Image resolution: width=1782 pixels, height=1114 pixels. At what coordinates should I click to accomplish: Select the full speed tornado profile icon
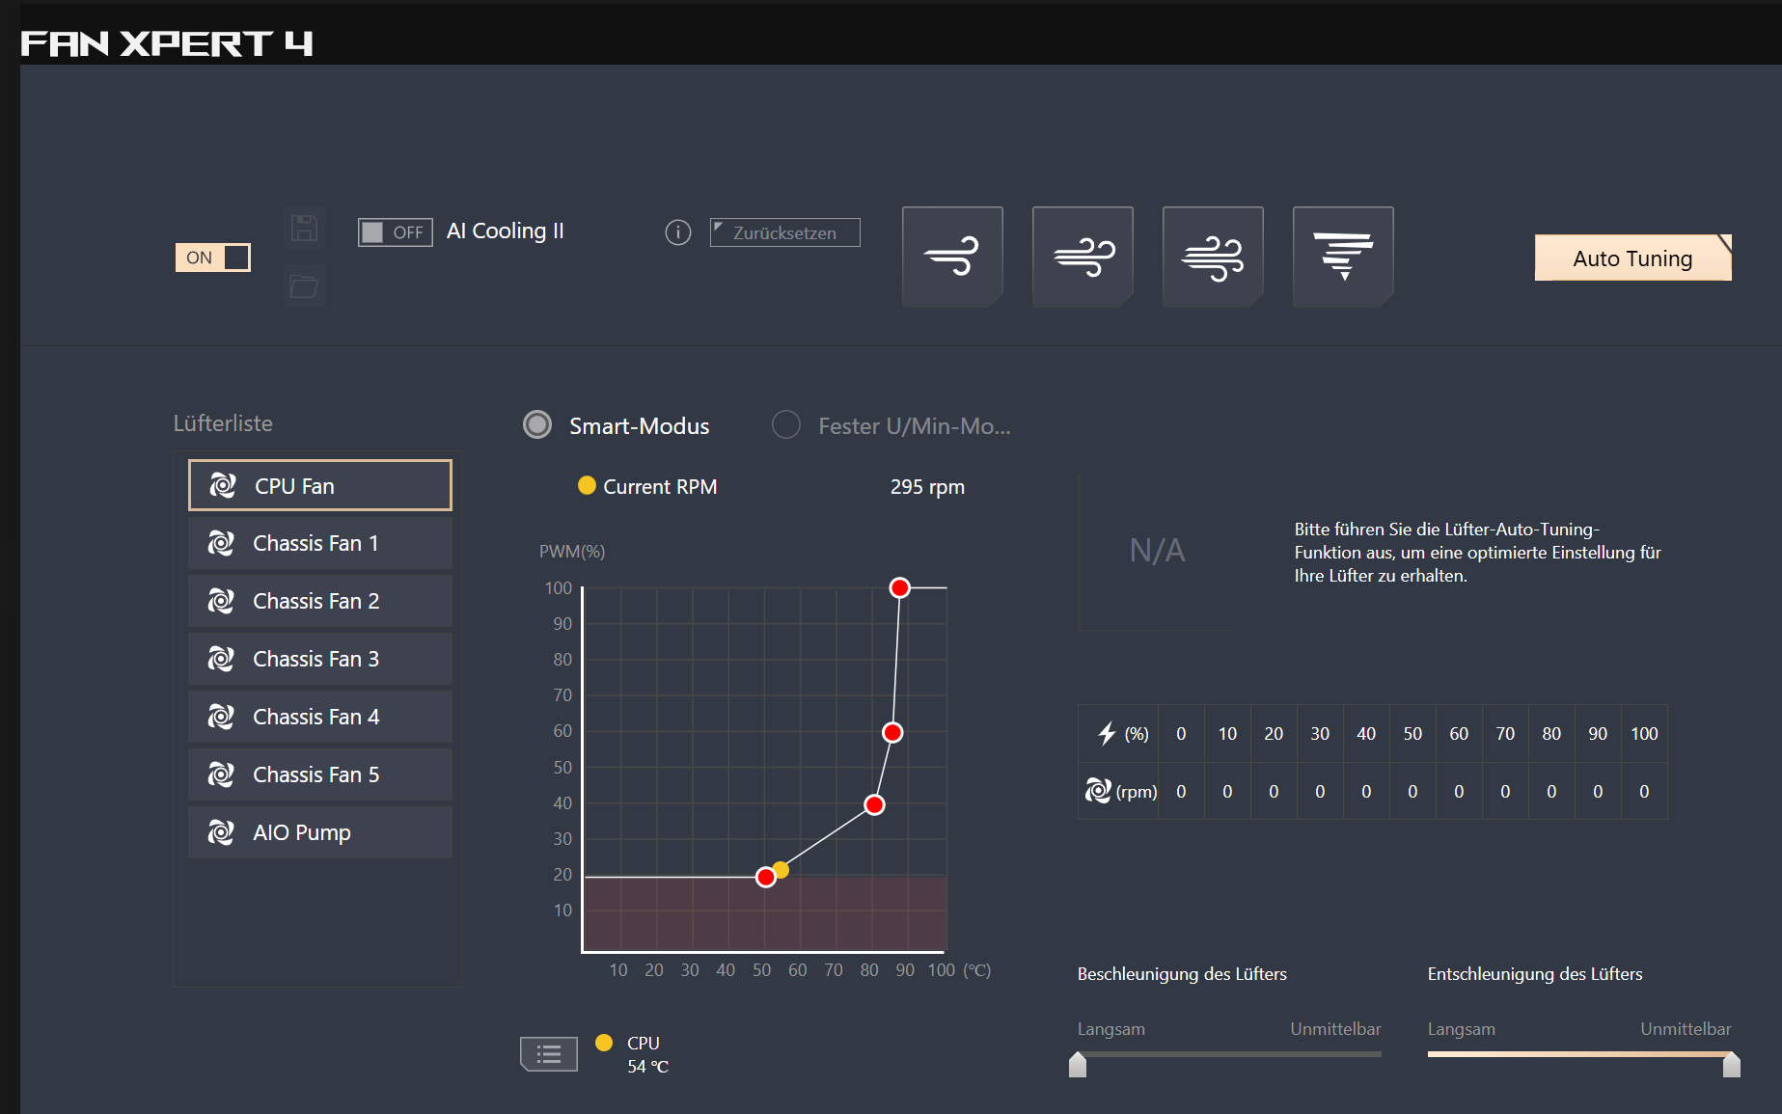click(x=1343, y=257)
